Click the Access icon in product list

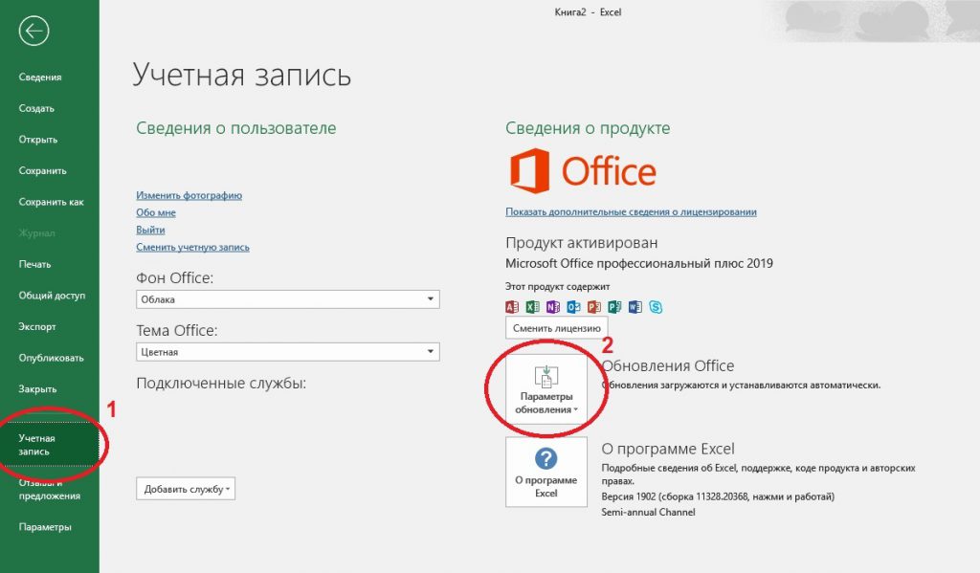[512, 307]
